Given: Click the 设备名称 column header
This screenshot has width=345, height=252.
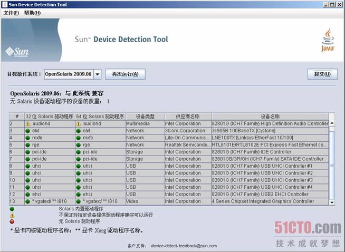Looking at the screenshot, I should 270,117.
